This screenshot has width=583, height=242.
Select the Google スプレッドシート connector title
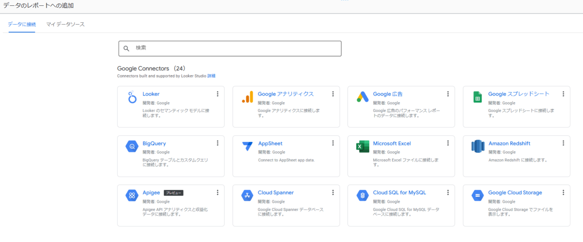click(519, 94)
